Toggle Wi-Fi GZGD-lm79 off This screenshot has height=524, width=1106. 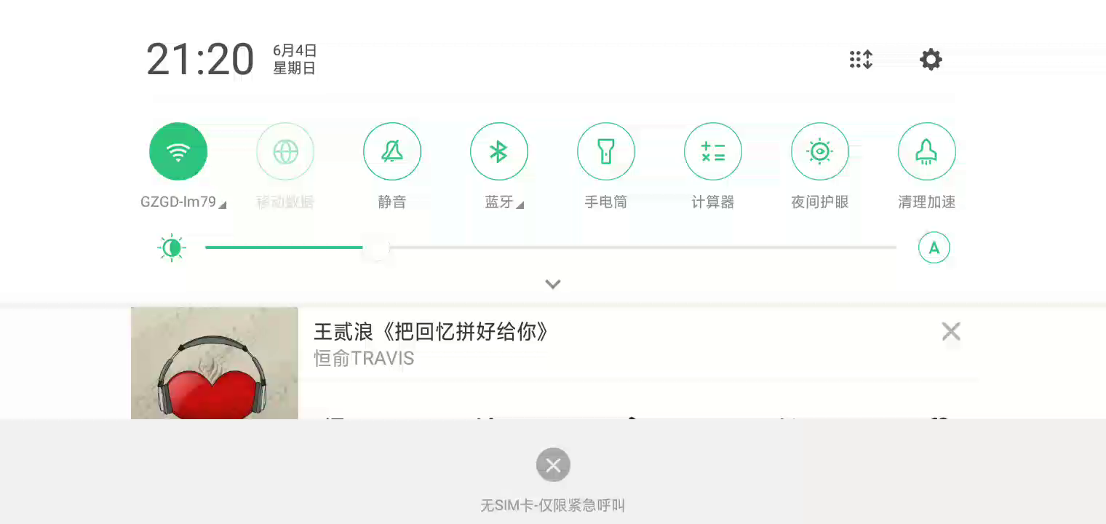(x=178, y=151)
